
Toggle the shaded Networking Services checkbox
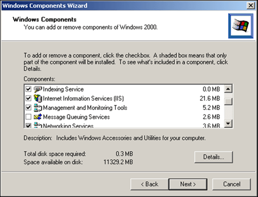[28, 126]
